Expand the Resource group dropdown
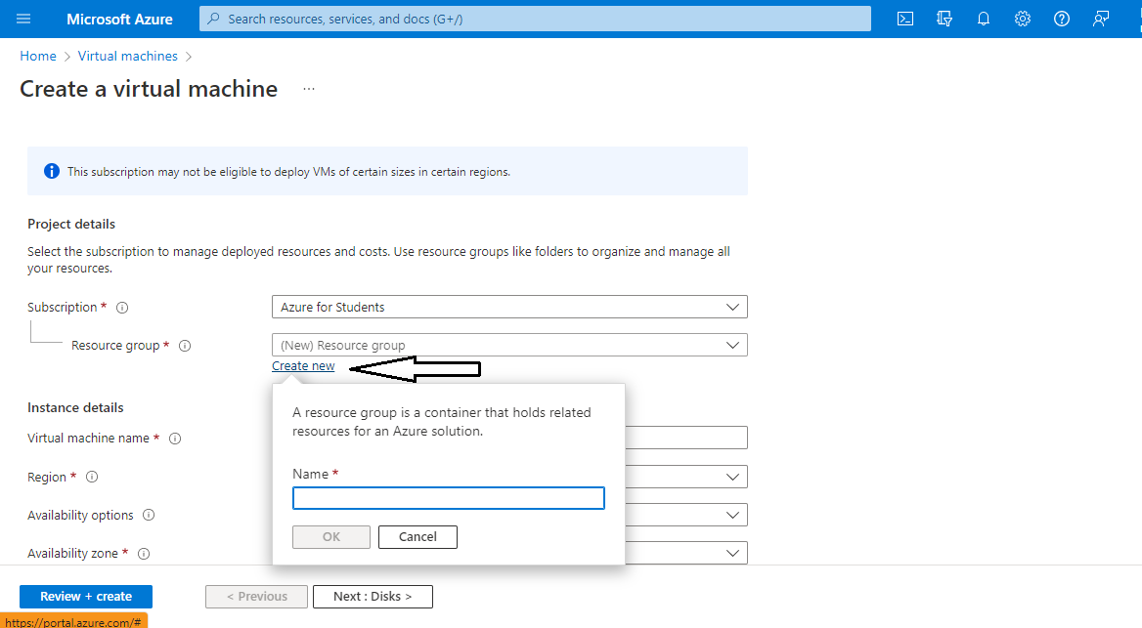Viewport: 1142px width, 628px height. click(x=509, y=345)
